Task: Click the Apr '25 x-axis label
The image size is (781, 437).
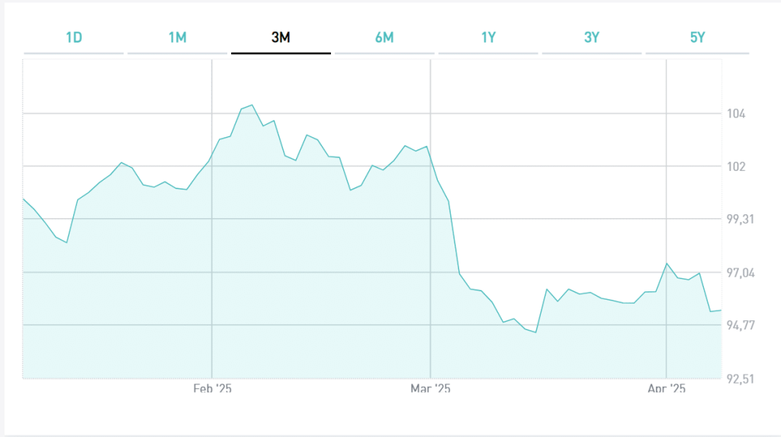Action: pos(667,389)
